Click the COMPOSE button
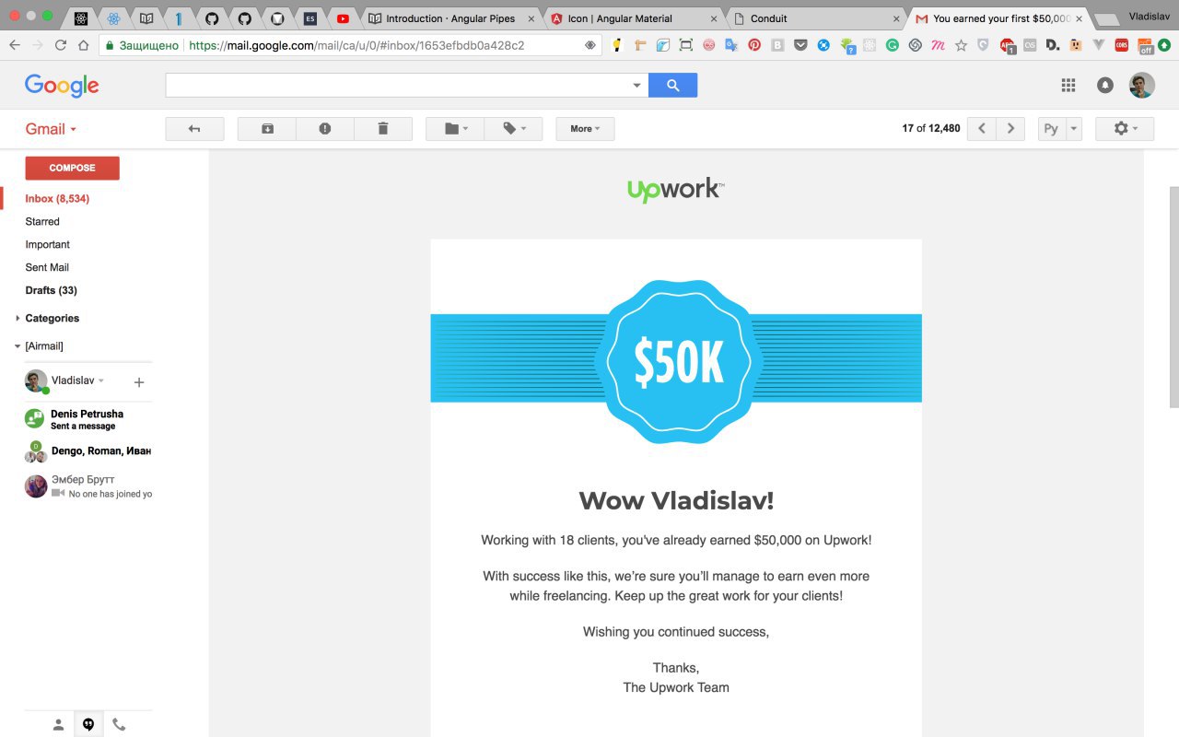This screenshot has width=1179, height=737. (x=73, y=168)
